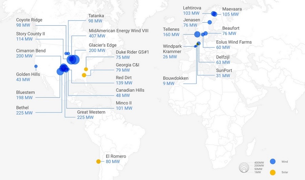Click the El Romero solar marker
Image resolution: width=305 pixels, height=180 pixels.
pyautogui.click(x=98, y=161)
